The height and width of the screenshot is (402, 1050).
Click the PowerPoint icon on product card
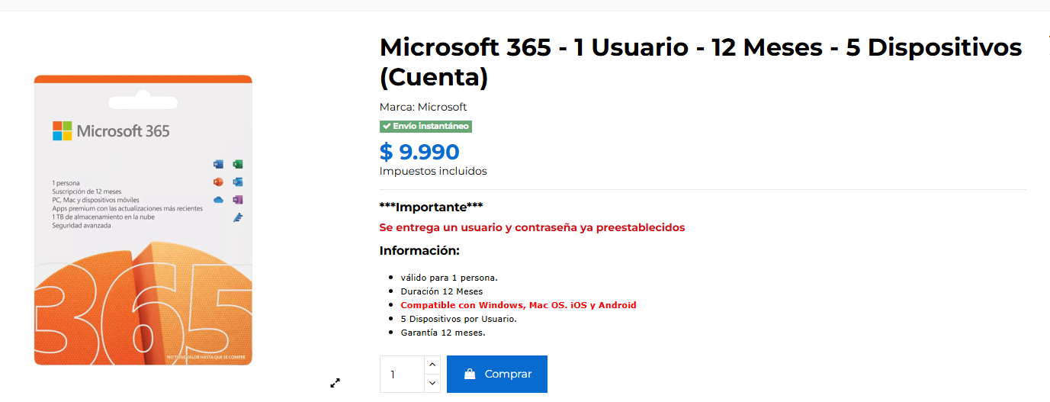point(218,182)
